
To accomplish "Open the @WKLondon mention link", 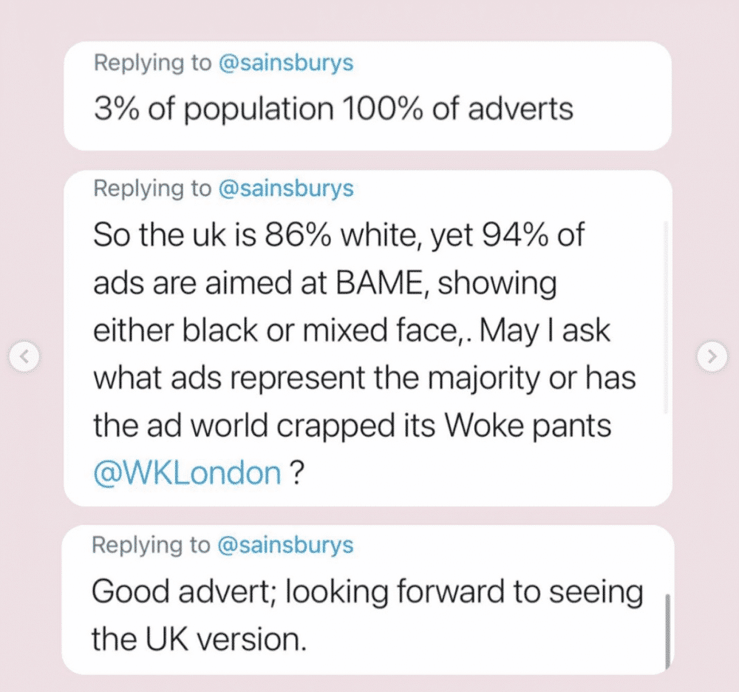I will [188, 473].
